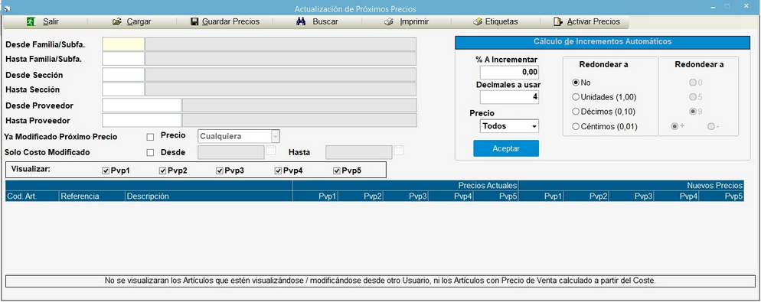Select the No rounding radio button
Screen dimensions: 761x302
(576, 83)
